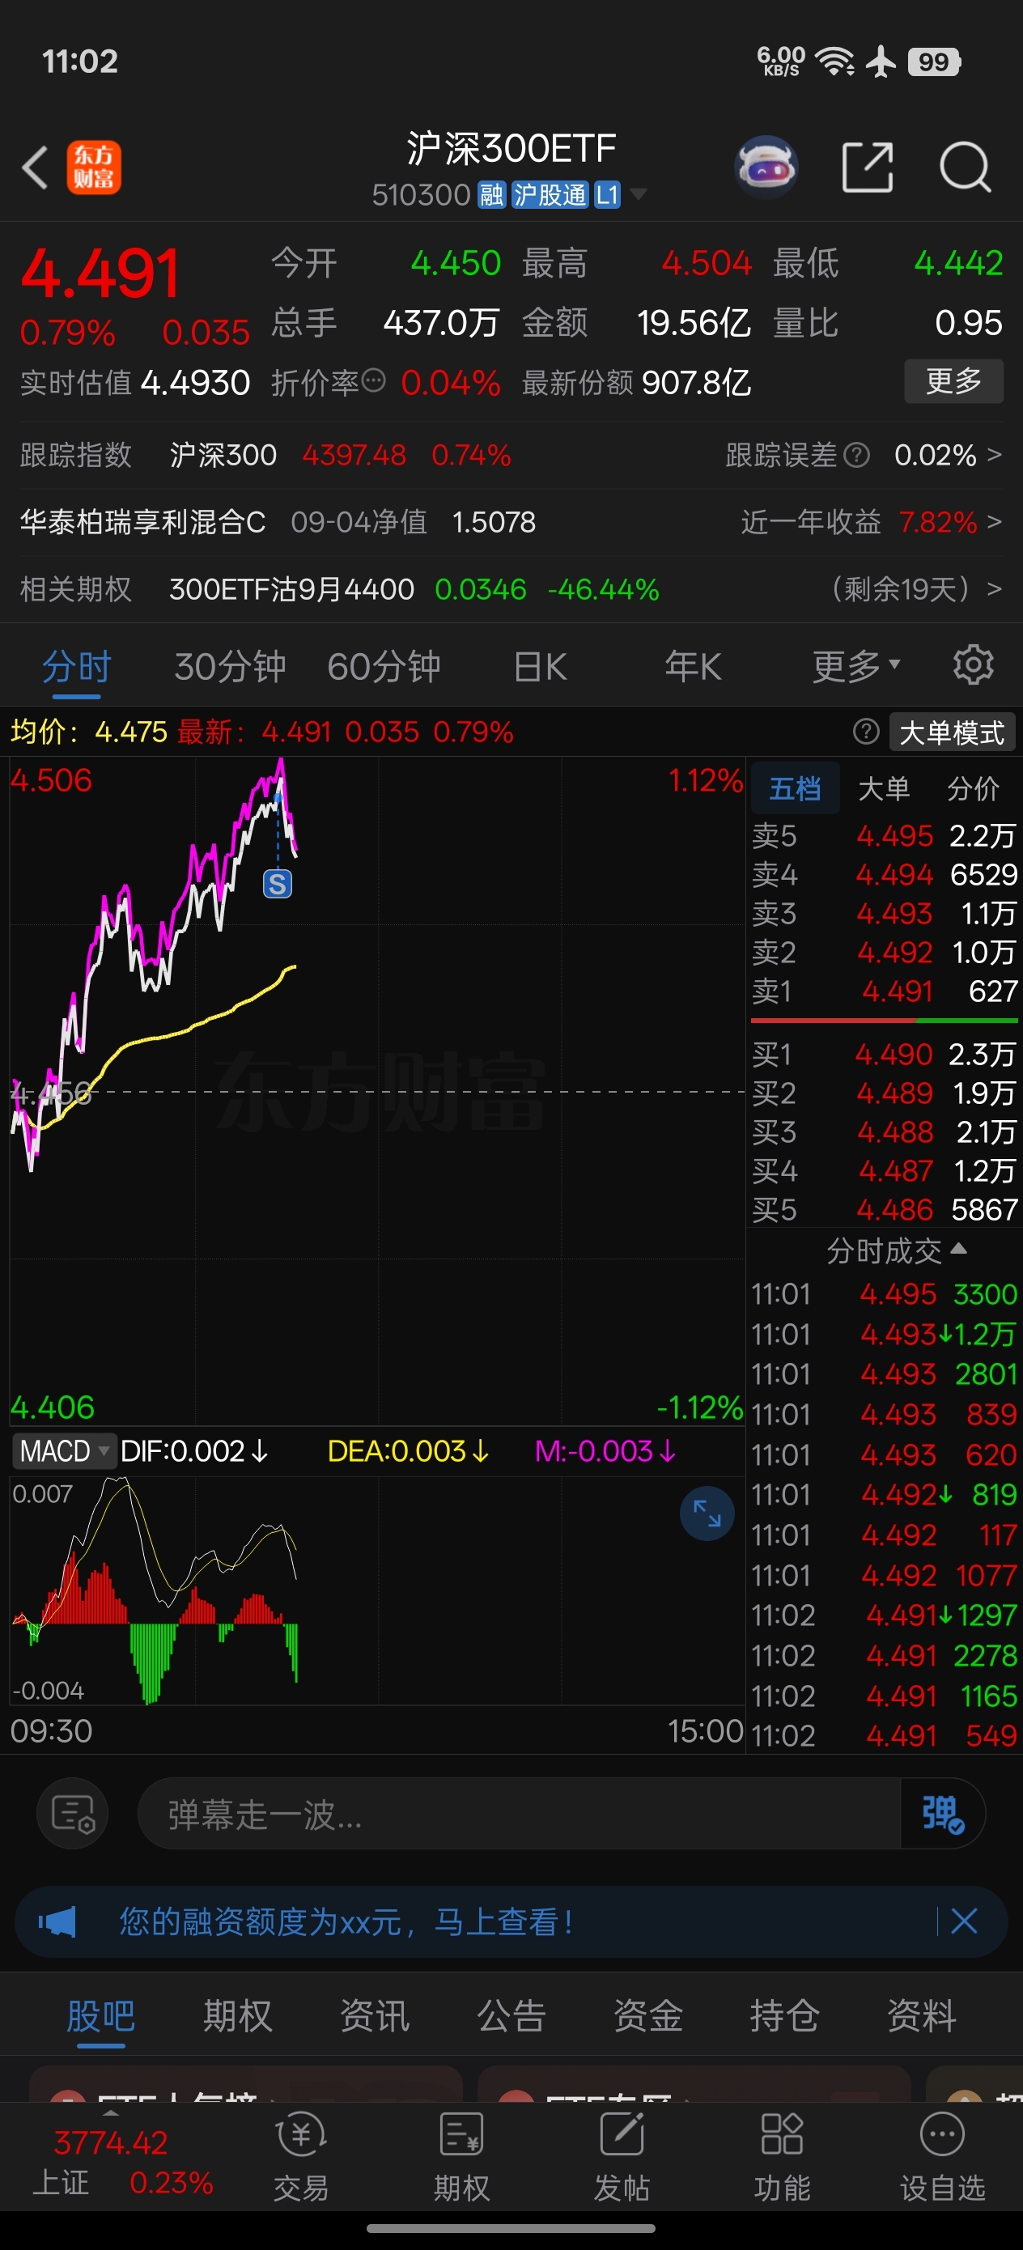Open the 持仓 tab

click(784, 2015)
